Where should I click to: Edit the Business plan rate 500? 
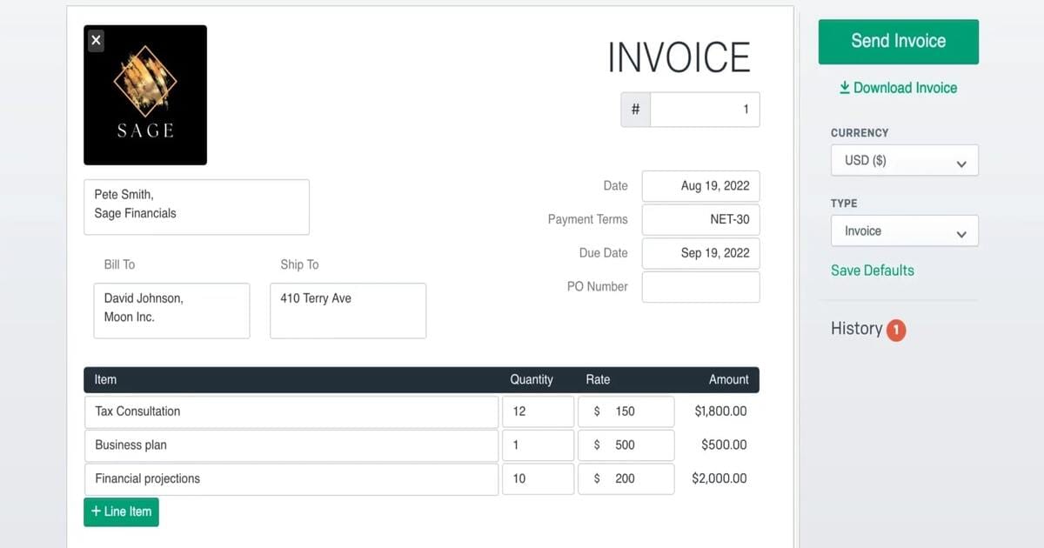pyautogui.click(x=626, y=445)
